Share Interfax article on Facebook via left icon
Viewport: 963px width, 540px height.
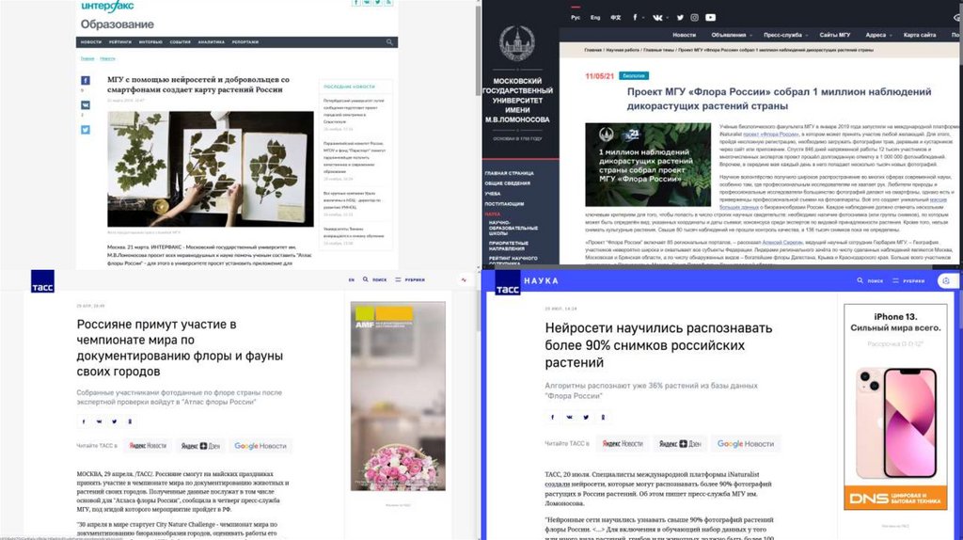click(x=86, y=81)
